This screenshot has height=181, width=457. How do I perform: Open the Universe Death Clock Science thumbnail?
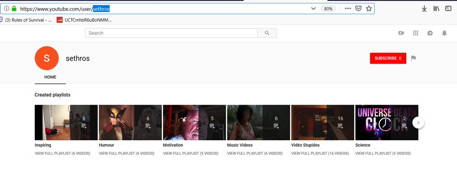[387, 122]
